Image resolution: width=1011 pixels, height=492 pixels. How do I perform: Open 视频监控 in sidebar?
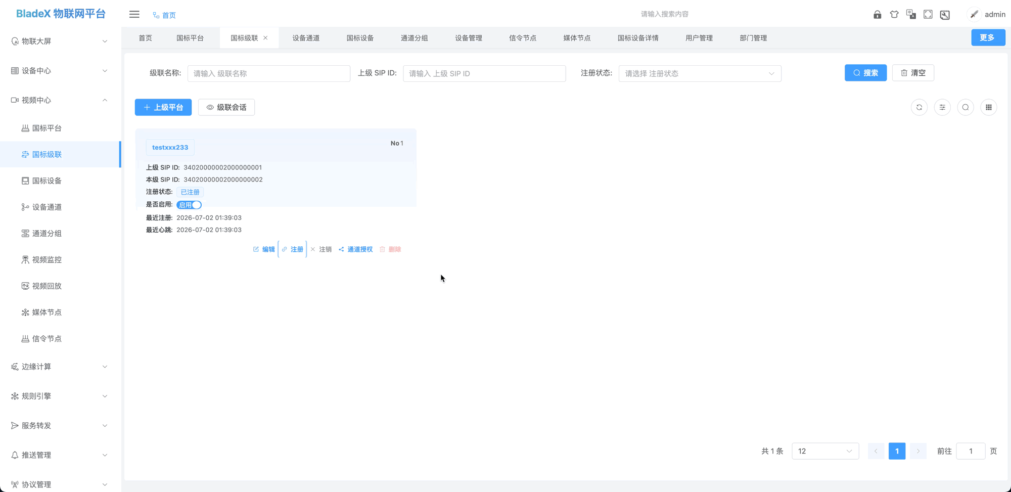(61, 259)
